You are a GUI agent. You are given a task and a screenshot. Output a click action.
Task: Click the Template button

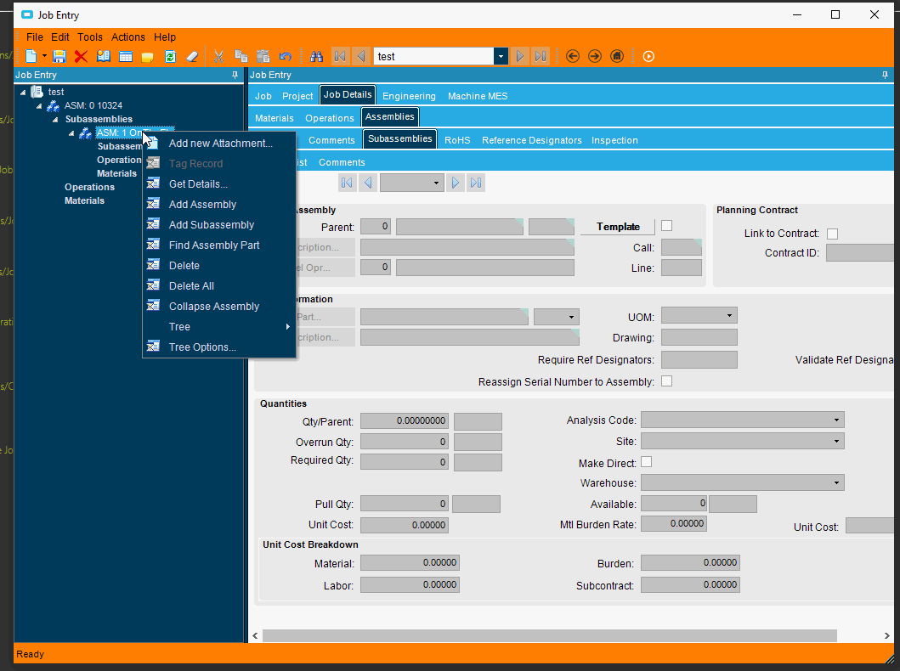[618, 227]
